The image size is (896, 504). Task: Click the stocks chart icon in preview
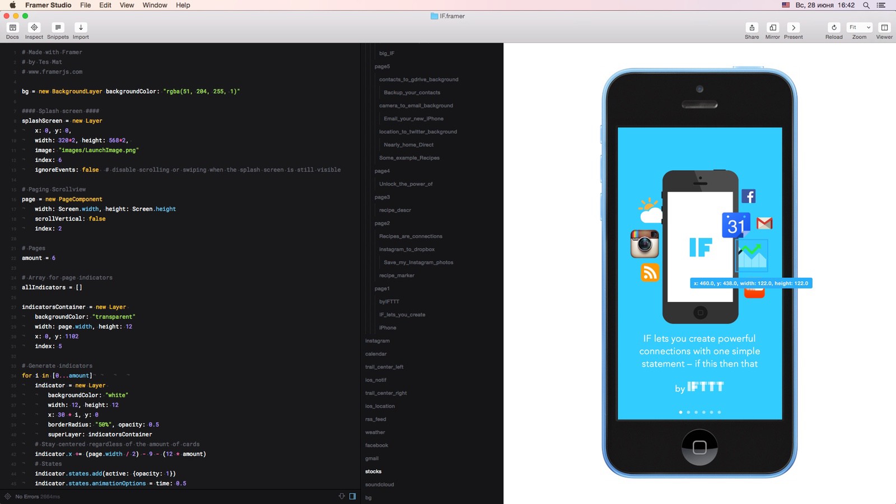click(x=752, y=255)
